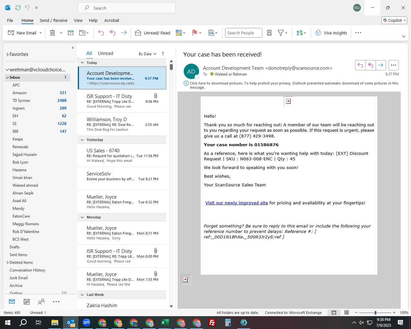Open the Delete options dropdown arrow

61,33
